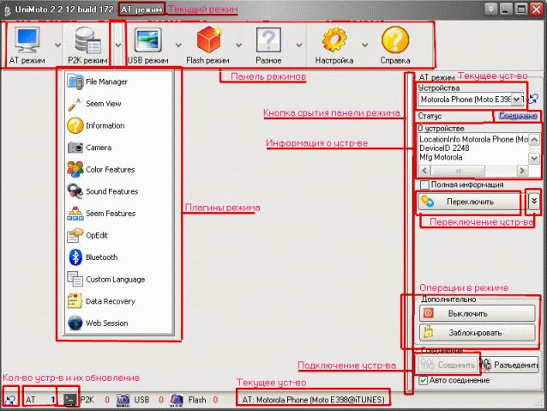Screen dimensions: 547x411
Task: Expand double-chevron next to Переключить
Action: click(534, 202)
